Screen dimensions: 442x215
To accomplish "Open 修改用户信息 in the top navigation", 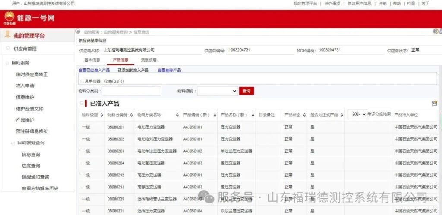I will tap(359, 3).
